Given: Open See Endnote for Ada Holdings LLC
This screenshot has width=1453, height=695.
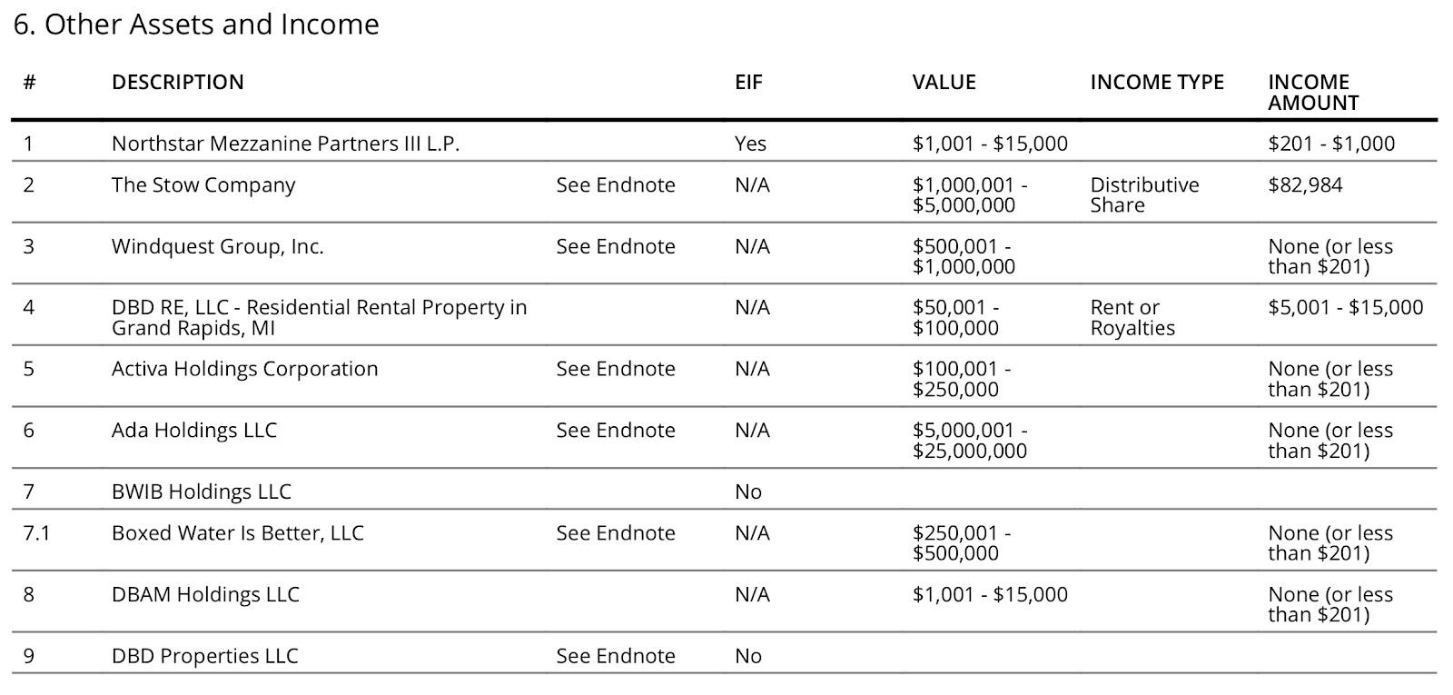Looking at the screenshot, I should pos(616,431).
